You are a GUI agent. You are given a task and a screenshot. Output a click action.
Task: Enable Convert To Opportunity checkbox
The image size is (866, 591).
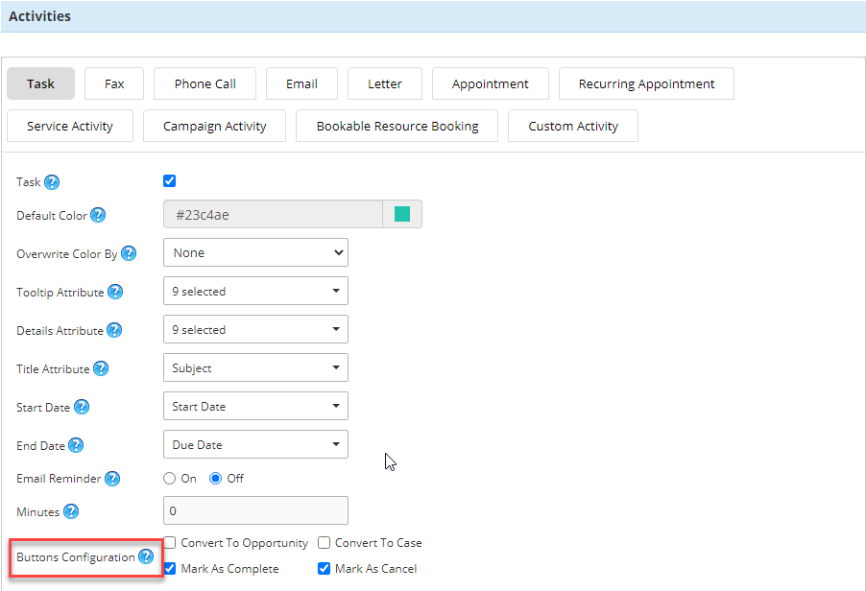pyautogui.click(x=170, y=542)
